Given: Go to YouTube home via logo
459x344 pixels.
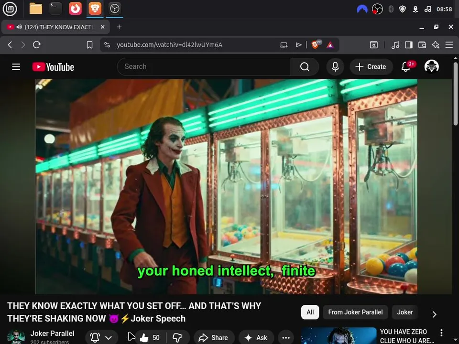Looking at the screenshot, I should pos(53,67).
